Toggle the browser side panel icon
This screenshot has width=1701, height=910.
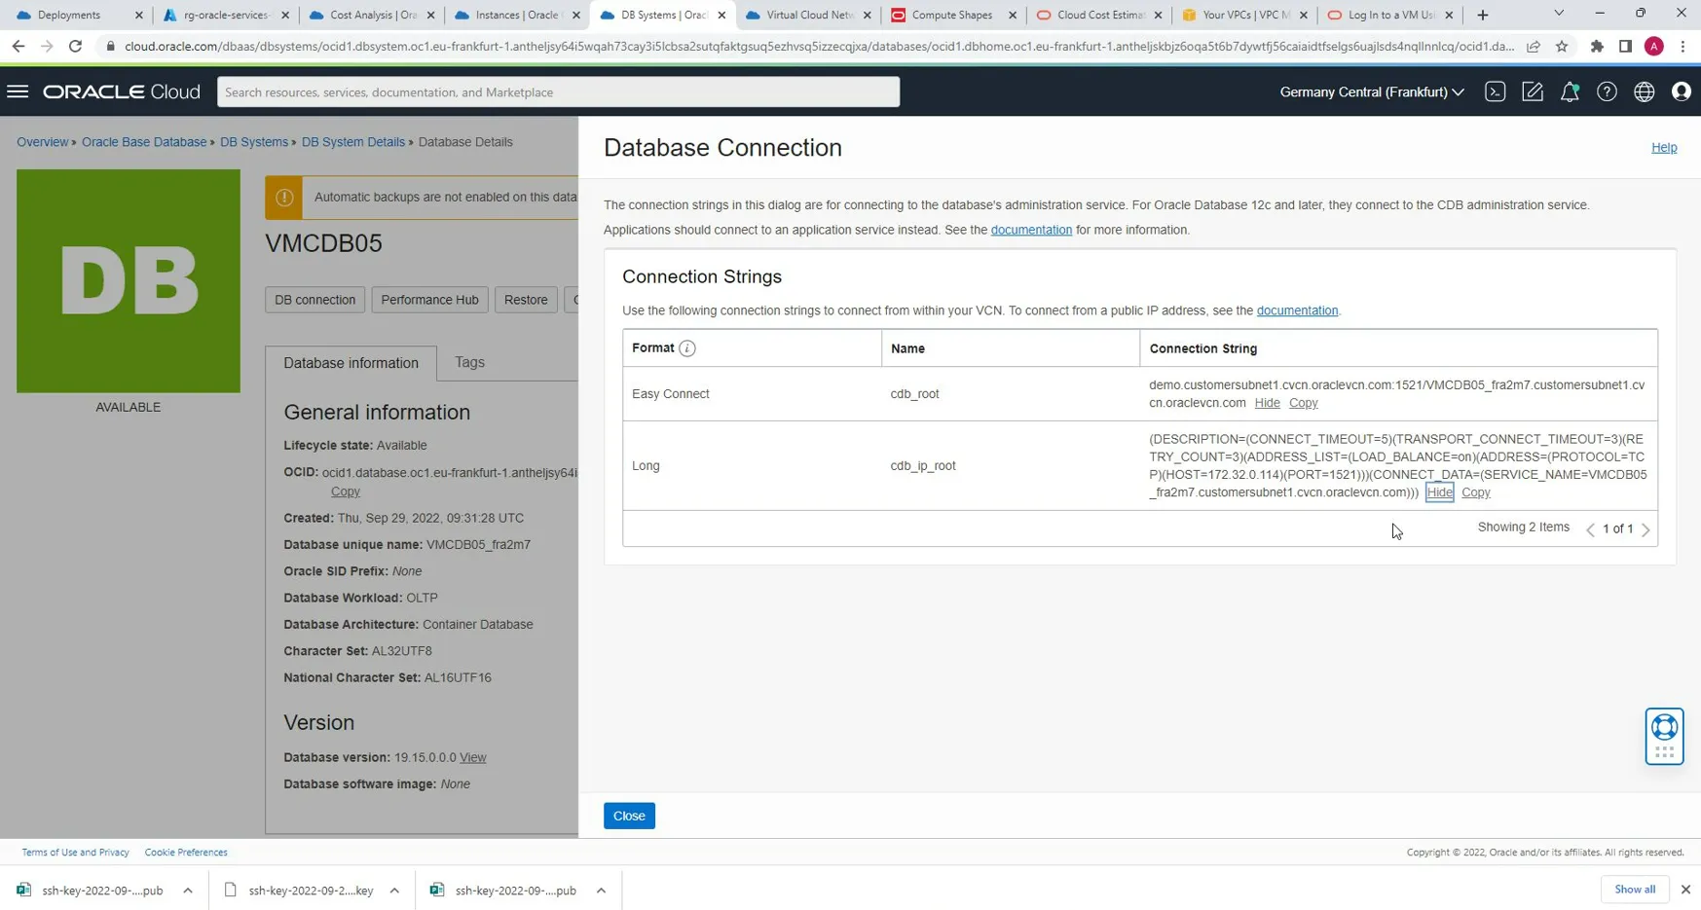click(1625, 47)
